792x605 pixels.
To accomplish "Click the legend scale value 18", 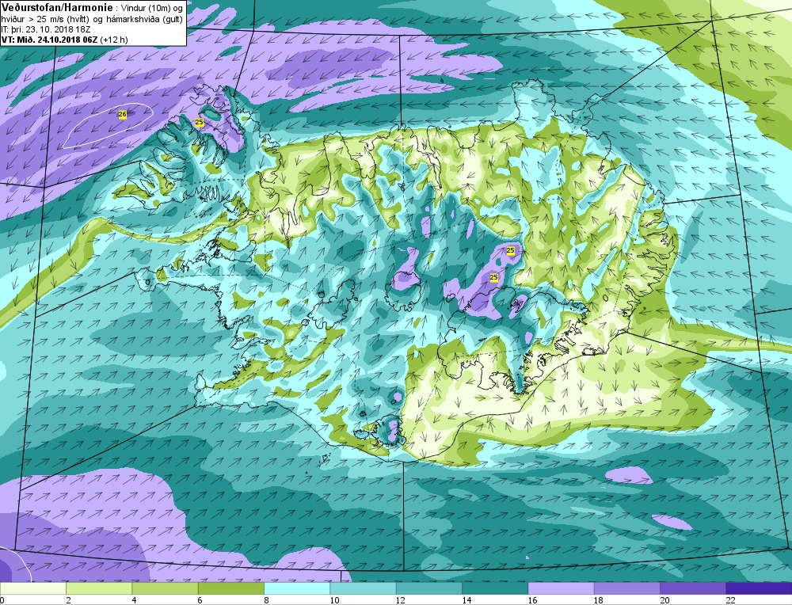I will click(597, 600).
